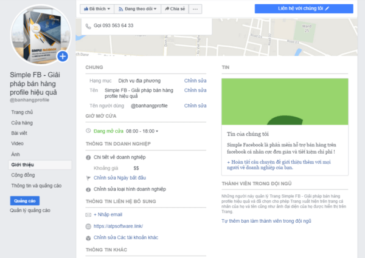This screenshot has height=258, width=365.
Task: Click the envelope icon next to Nhập email
Action: click(x=88, y=215)
